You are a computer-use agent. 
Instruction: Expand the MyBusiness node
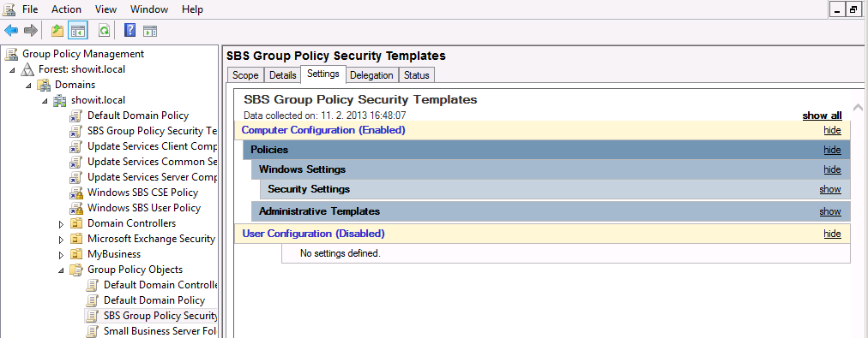pyautogui.click(x=61, y=255)
